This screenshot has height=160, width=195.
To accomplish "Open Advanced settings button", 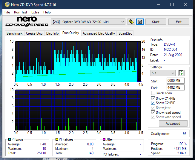I will pyautogui.click(x=173, y=124).
